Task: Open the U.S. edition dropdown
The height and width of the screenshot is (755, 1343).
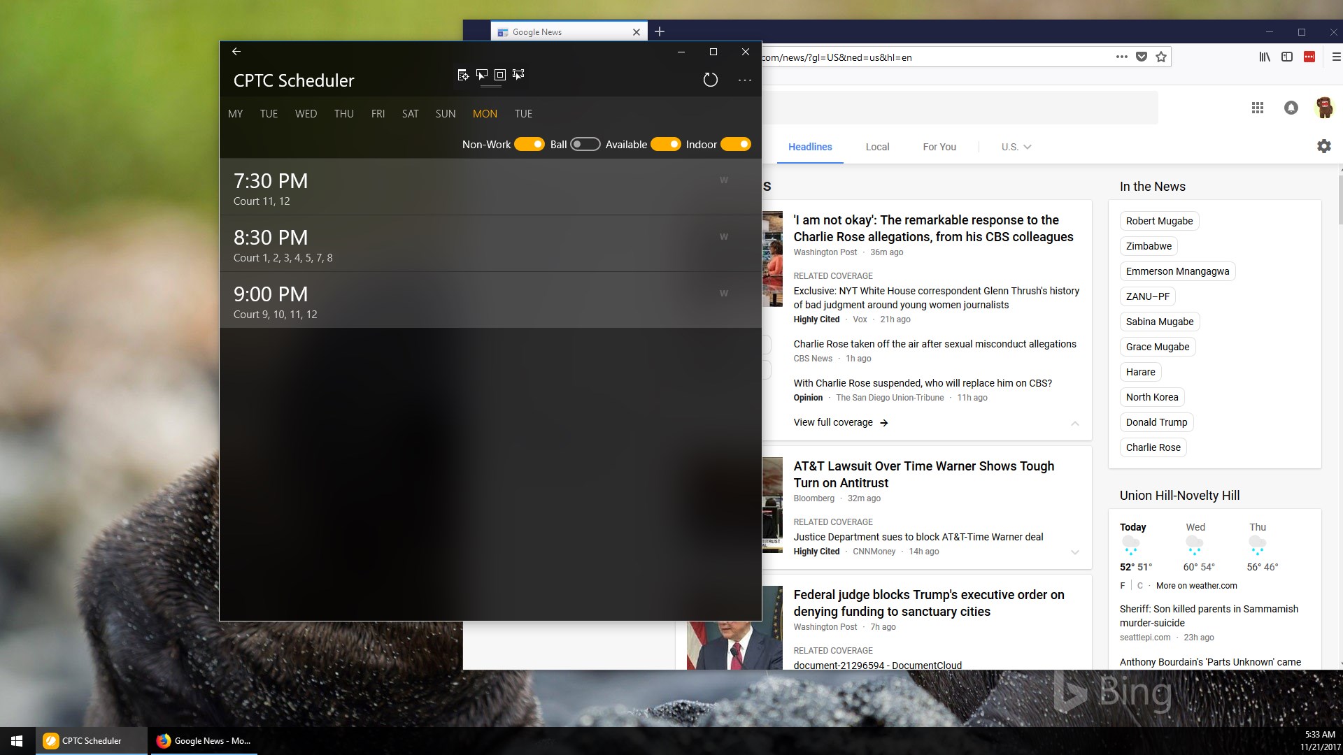Action: click(1016, 147)
